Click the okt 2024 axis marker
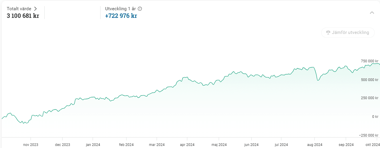Screen dimensions: 380x148 (373, 144)
